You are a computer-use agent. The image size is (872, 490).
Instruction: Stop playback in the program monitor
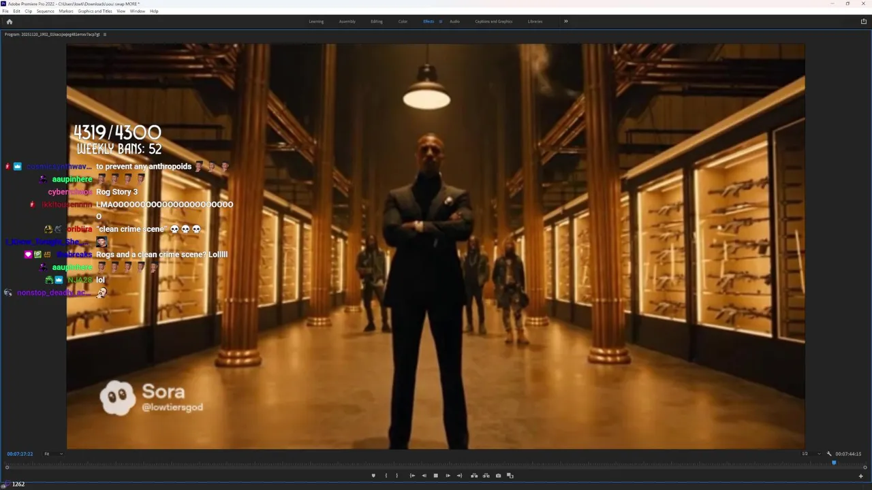(x=436, y=476)
